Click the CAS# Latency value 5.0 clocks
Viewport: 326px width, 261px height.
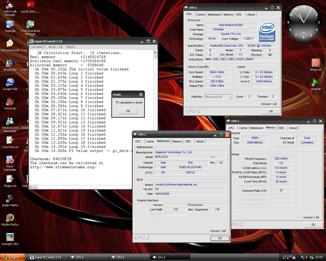tap(281, 168)
